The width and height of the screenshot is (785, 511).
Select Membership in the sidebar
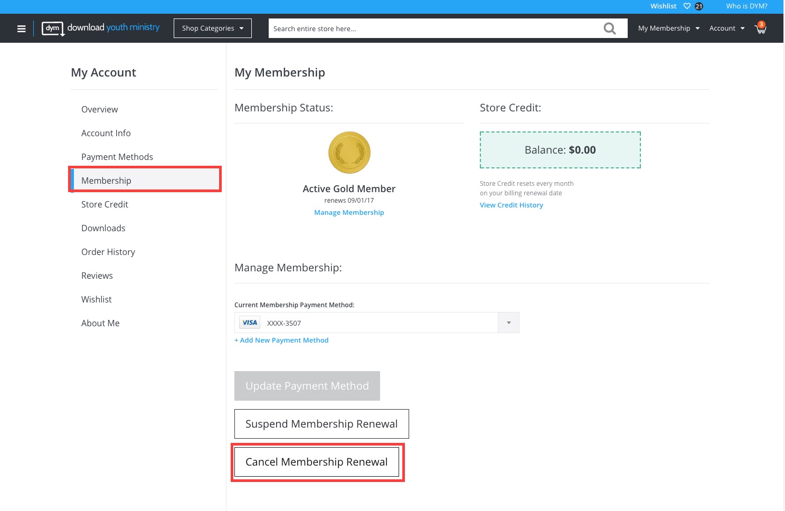(x=145, y=180)
